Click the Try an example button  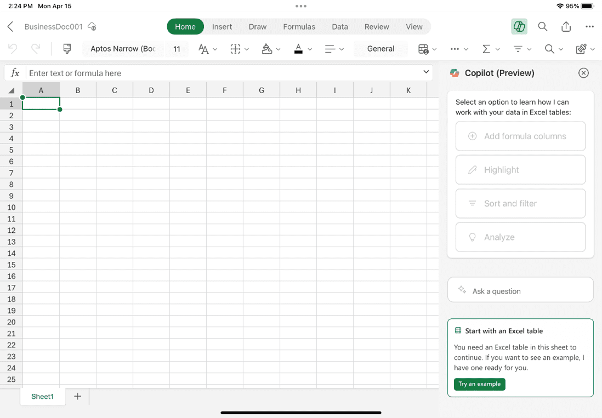(479, 384)
